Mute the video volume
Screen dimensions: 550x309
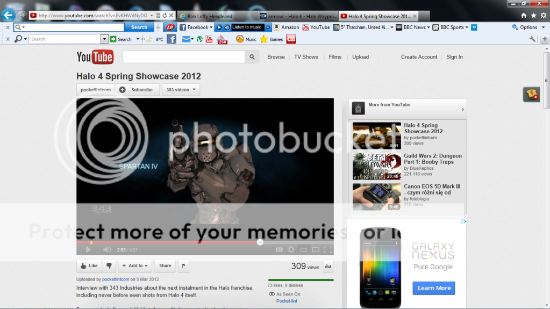point(106,249)
